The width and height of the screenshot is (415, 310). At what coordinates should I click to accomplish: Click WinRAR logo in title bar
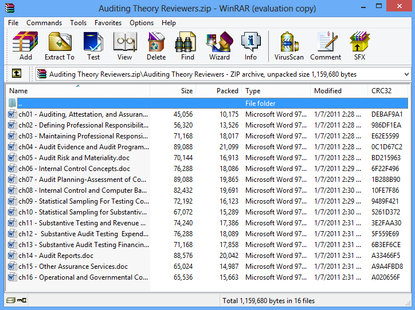[10, 8]
